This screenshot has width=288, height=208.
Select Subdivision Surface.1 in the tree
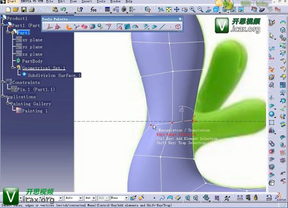[x=54, y=75]
